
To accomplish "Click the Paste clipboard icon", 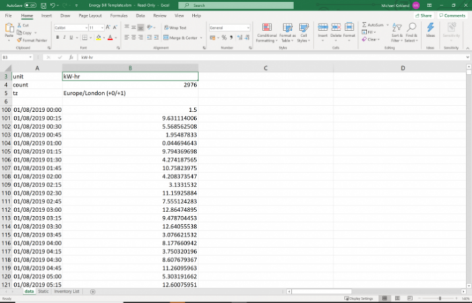I will pos(9,28).
